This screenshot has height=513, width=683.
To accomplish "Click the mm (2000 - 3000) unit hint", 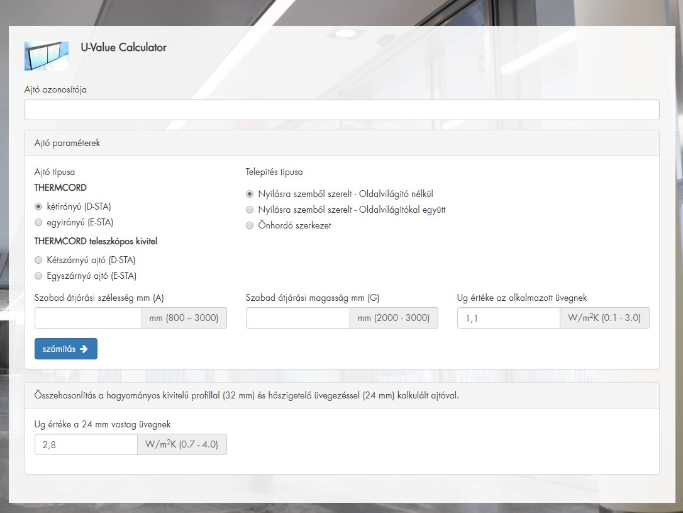I will [x=394, y=318].
